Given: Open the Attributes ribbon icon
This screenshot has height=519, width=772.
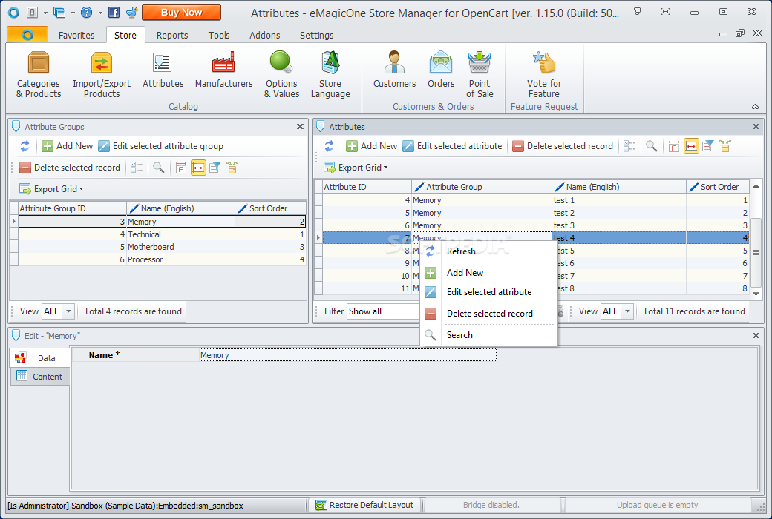Looking at the screenshot, I should 163,70.
